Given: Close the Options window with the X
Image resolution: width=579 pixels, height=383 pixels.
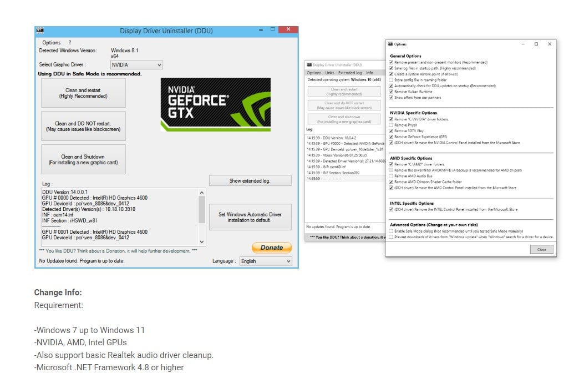Looking at the screenshot, I should point(550,44).
